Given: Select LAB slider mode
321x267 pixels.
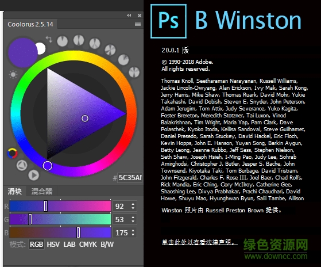Looking at the screenshot, I should pyautogui.click(x=69, y=245).
